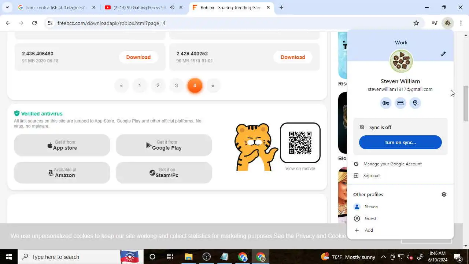Download version 2.429.403252
This screenshot has width=469, height=264.
(293, 57)
